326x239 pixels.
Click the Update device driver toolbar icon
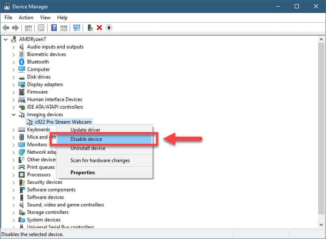pos(90,28)
